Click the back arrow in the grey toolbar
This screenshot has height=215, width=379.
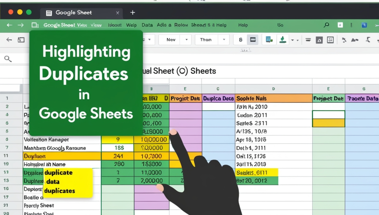(x=9, y=40)
